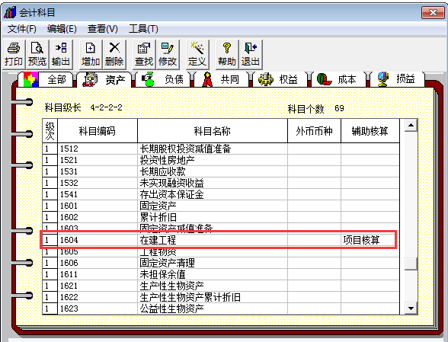Click the scrollbar up arrow
This screenshot has height=342, width=448.
pos(411,125)
